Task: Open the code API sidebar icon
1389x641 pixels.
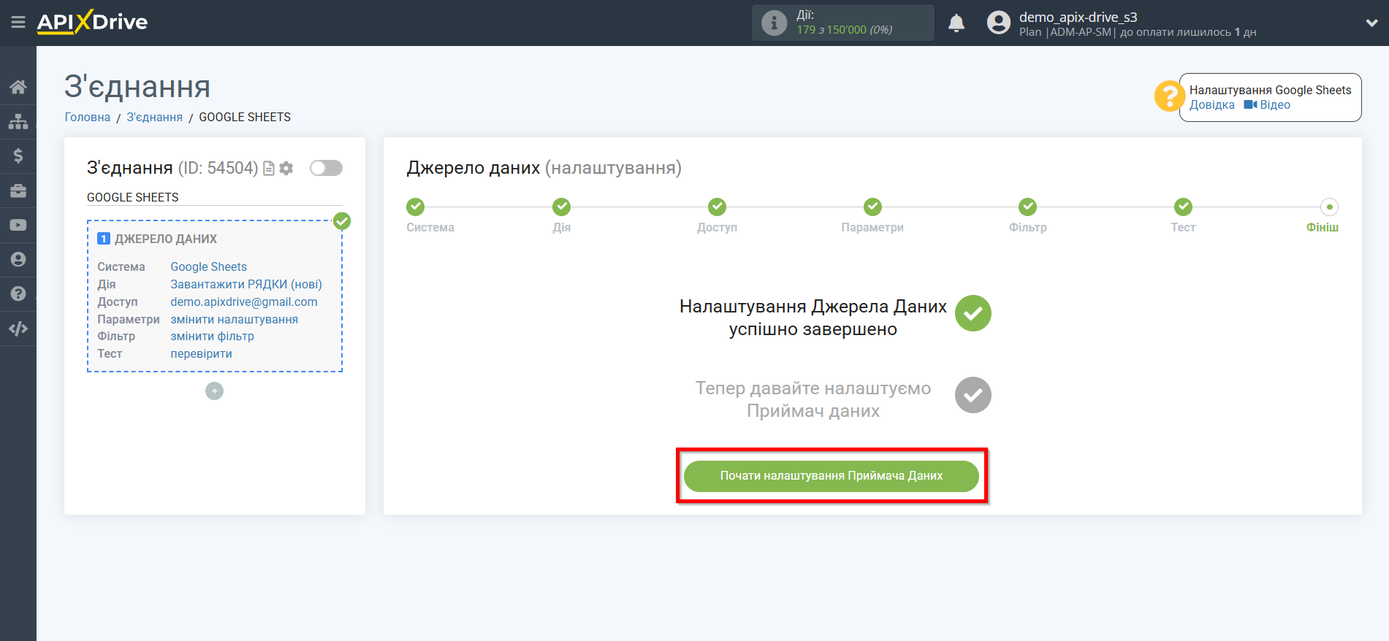Action: coord(18,329)
